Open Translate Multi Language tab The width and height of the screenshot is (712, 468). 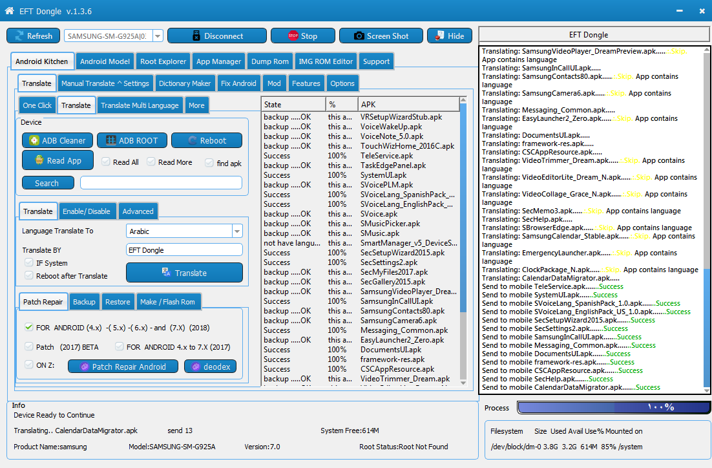[140, 105]
